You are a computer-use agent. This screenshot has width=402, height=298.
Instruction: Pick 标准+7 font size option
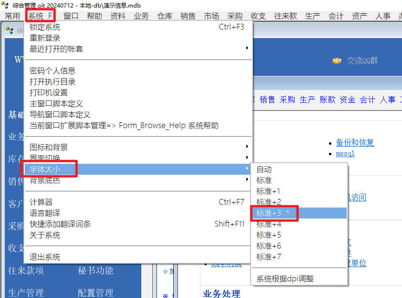tap(269, 257)
